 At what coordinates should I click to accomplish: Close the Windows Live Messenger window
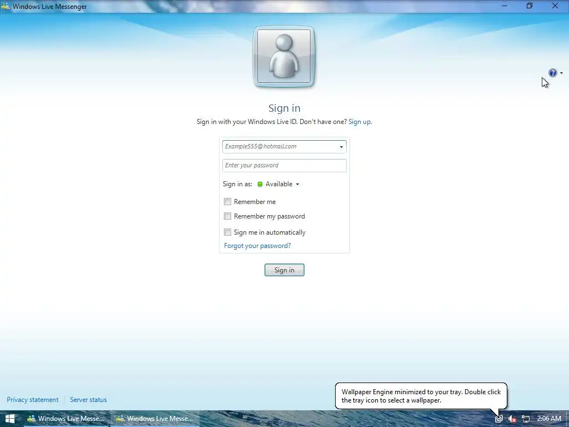[x=555, y=6]
